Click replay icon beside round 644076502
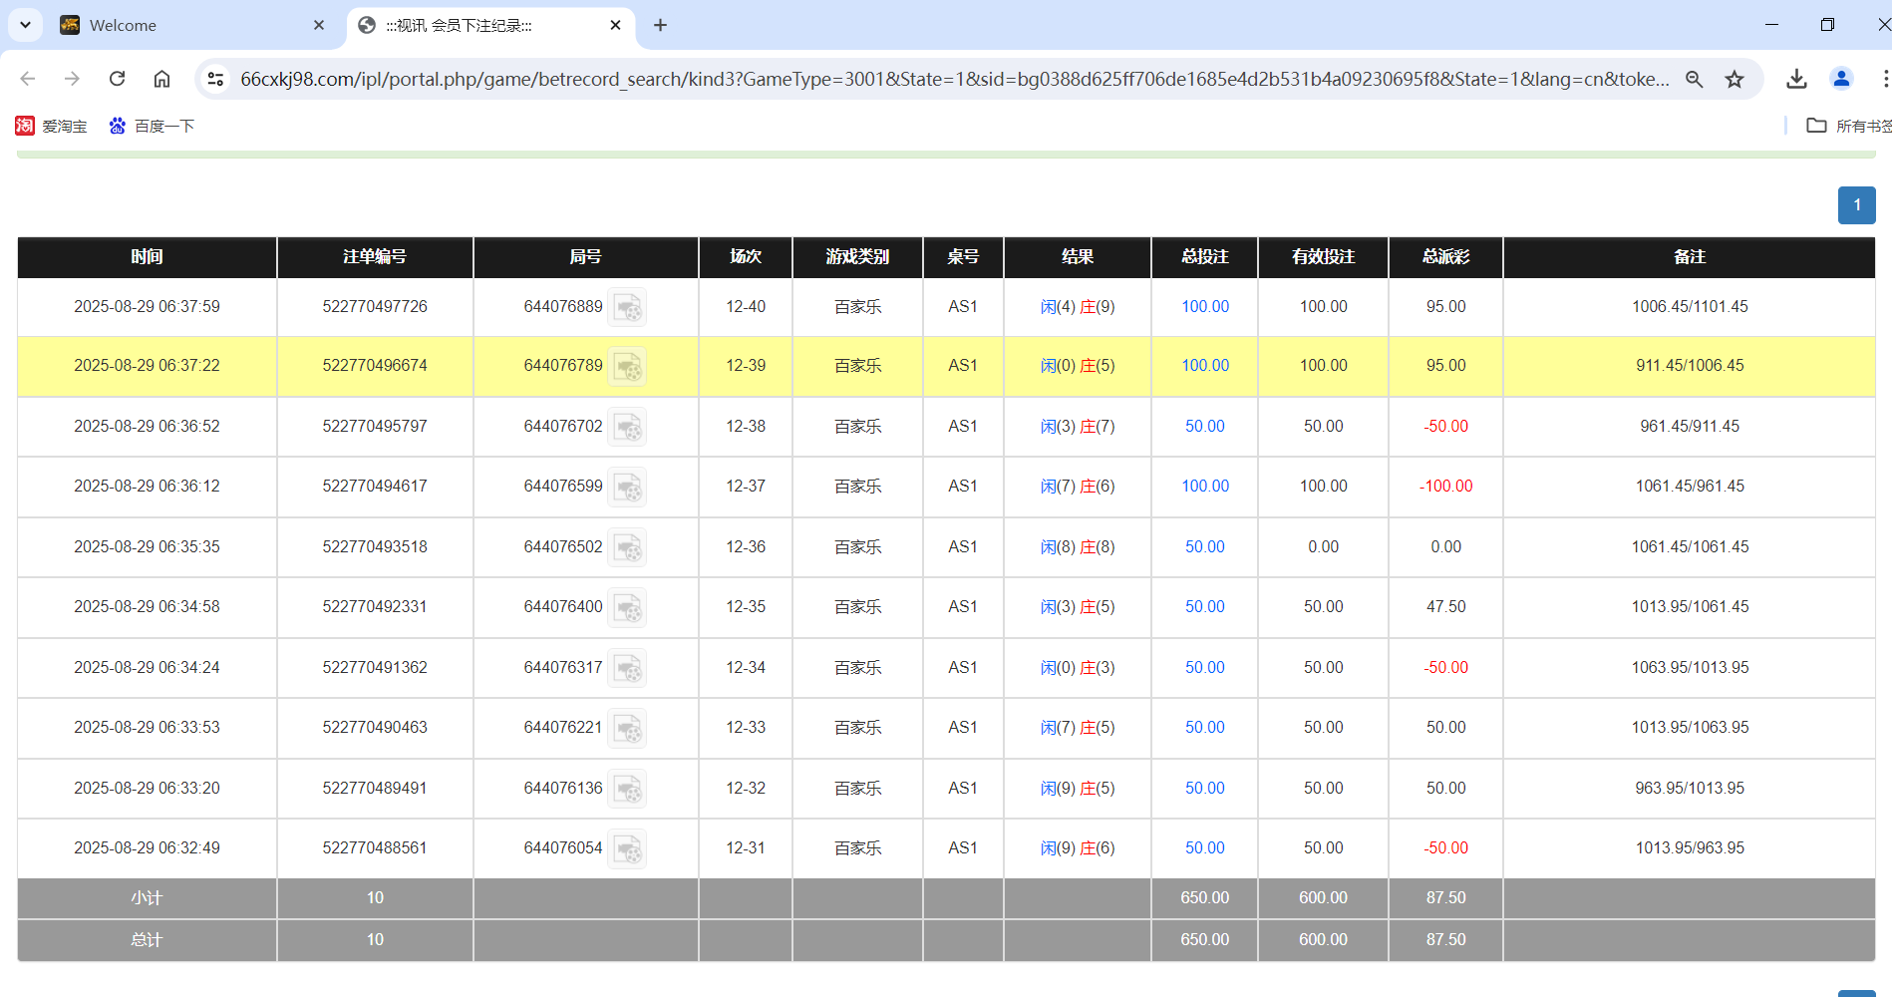This screenshot has width=1892, height=997. 627,547
